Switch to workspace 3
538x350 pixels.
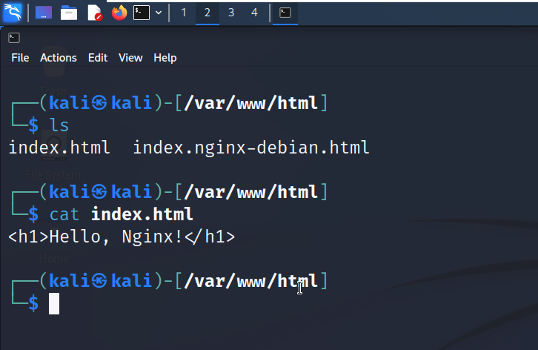231,13
